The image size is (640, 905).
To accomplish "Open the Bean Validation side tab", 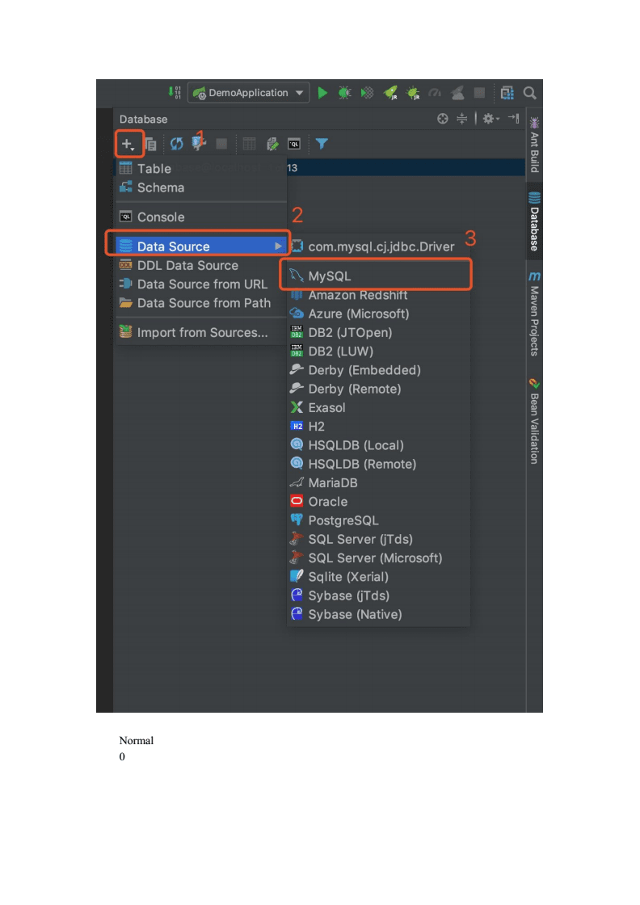I will pos(534,421).
